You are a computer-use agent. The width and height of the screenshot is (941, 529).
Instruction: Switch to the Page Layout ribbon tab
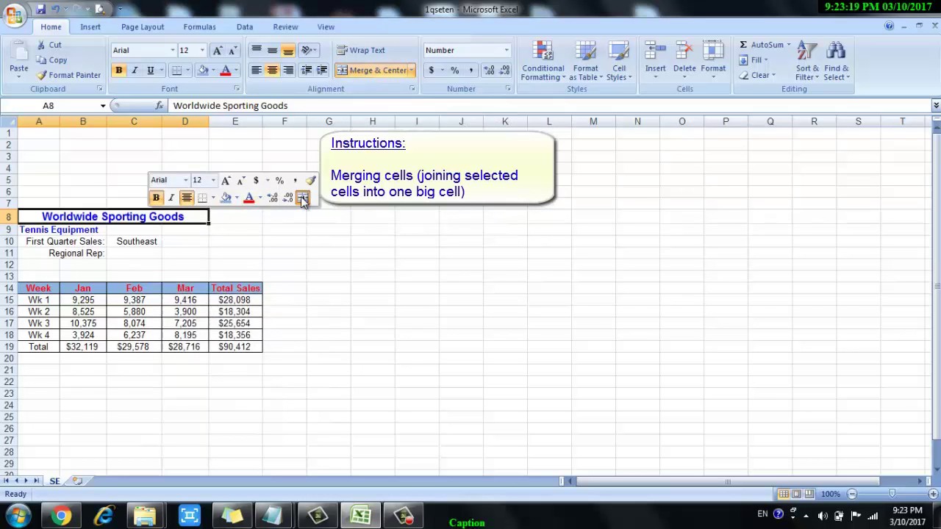pos(143,26)
